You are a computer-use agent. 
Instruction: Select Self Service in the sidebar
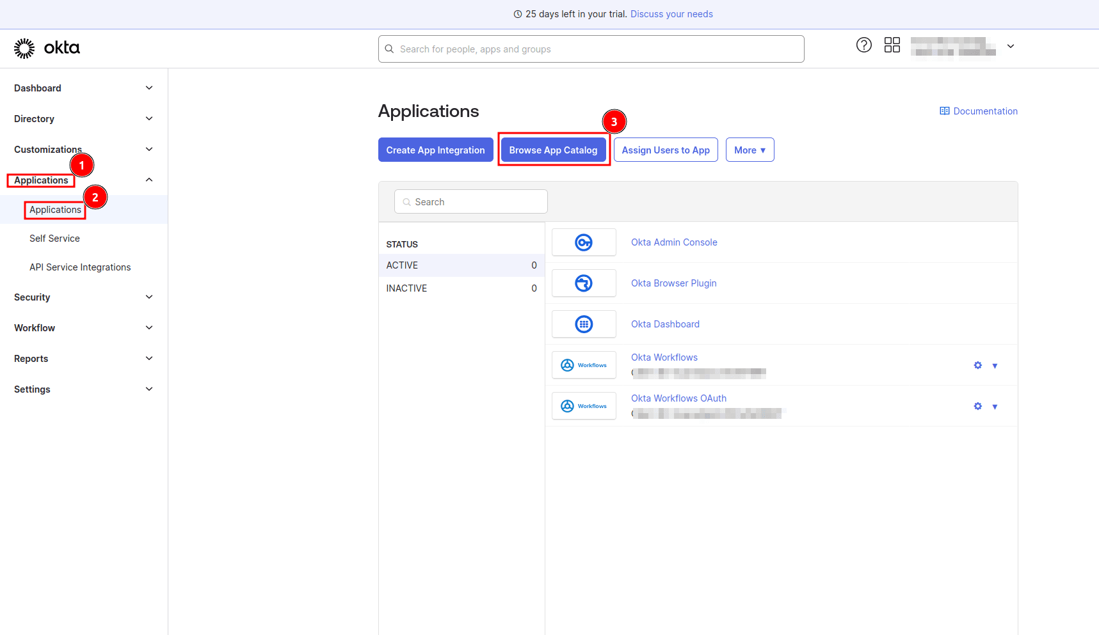(x=54, y=238)
